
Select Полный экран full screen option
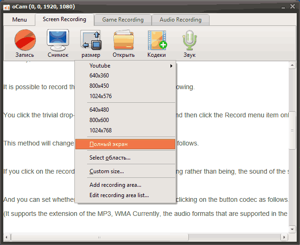125,144
